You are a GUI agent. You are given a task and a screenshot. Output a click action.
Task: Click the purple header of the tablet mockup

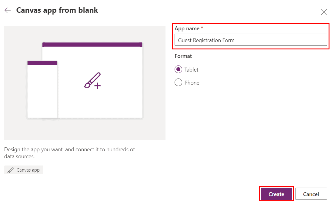tap(92, 44)
